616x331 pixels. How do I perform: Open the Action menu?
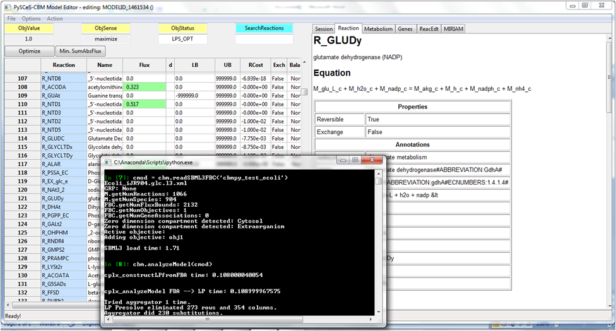[x=55, y=18]
